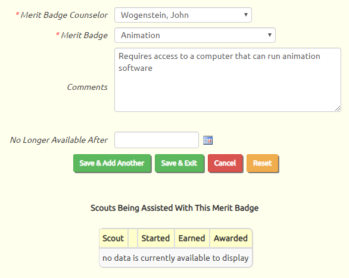349x278 pixels.
Task: Sort by the Awarded column header
Action: 231,238
